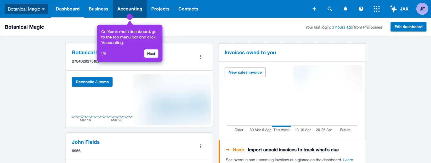The height and width of the screenshot is (163, 431).
Task: Select the Future invoice period
Action: 345,130
